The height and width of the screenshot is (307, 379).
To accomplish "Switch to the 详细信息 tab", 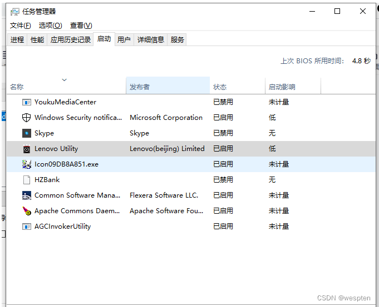I will point(151,39).
